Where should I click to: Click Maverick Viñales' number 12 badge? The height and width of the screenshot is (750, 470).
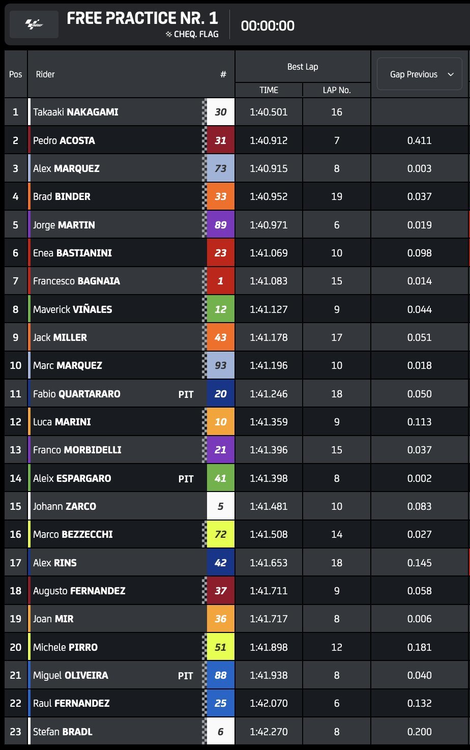coord(220,309)
